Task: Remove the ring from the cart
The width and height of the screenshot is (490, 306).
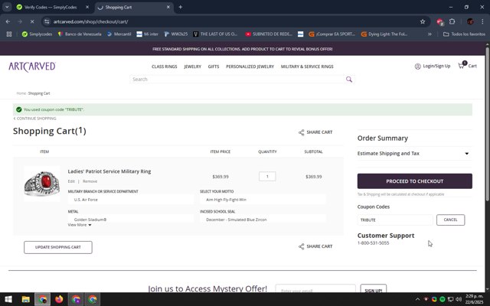Action: pyautogui.click(x=90, y=181)
